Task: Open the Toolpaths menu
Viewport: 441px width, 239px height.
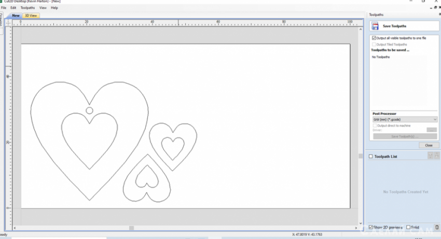Action: 27,8
